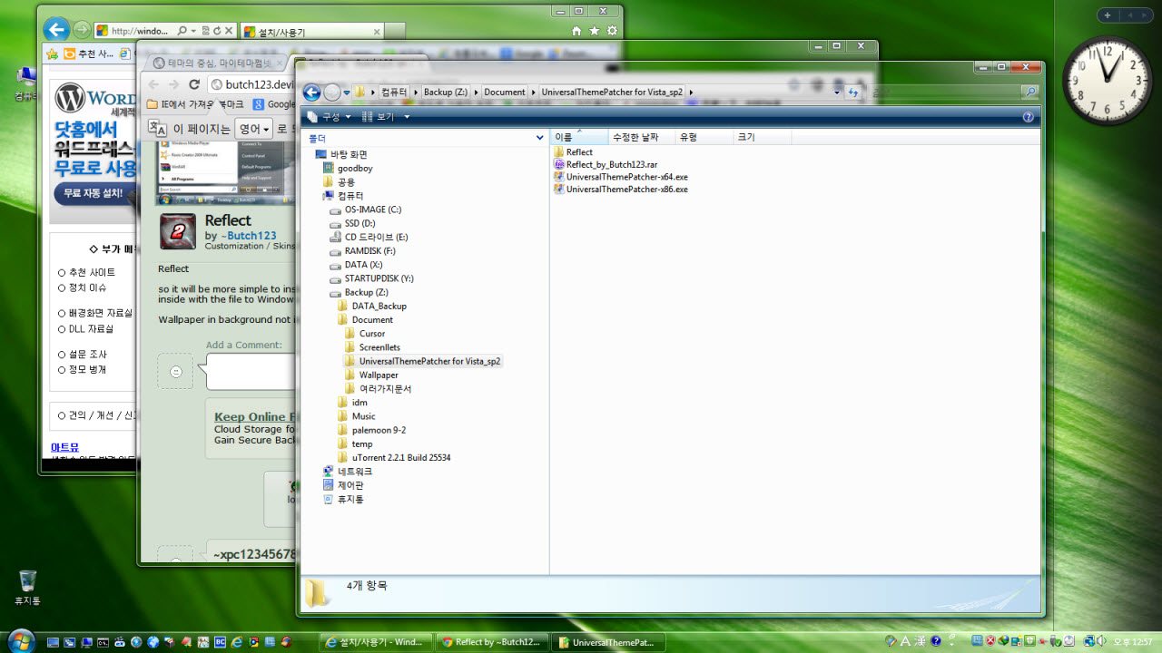Select OS-IMAGE (C:) drive in tree
This screenshot has width=1162, height=653.
tap(366, 210)
